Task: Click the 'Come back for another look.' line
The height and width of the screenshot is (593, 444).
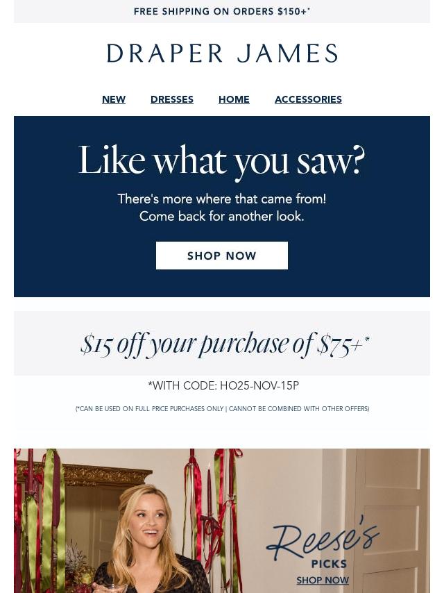Action: 222,217
